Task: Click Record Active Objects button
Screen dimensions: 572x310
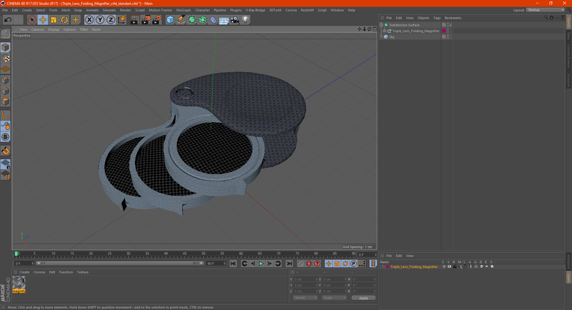Action: pos(301,263)
